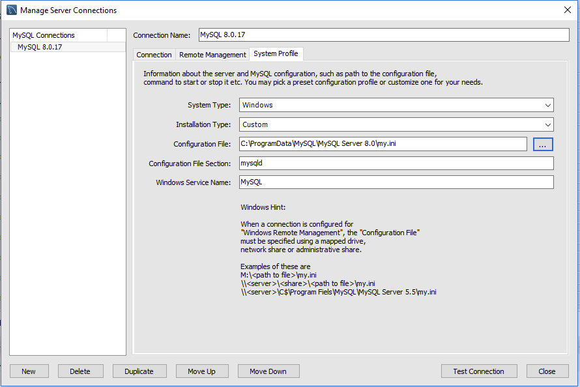Image resolution: width=580 pixels, height=387 pixels.
Task: Click the MySQL Workbench dolphin icon in title bar
Action: pos(12,10)
